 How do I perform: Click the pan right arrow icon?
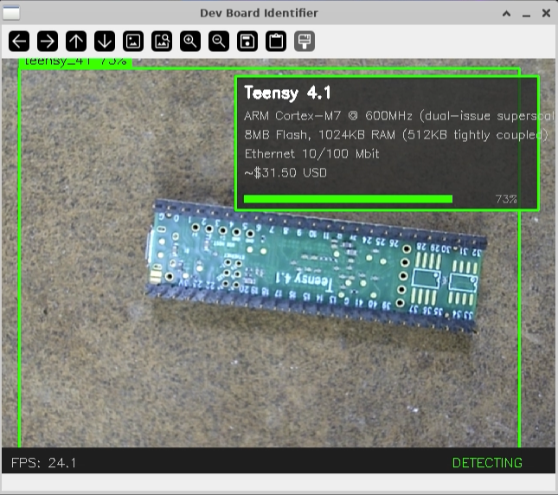[48, 42]
